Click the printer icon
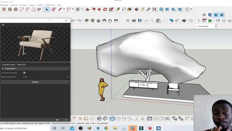Screen dimensions: 232x131 (184, 20)
